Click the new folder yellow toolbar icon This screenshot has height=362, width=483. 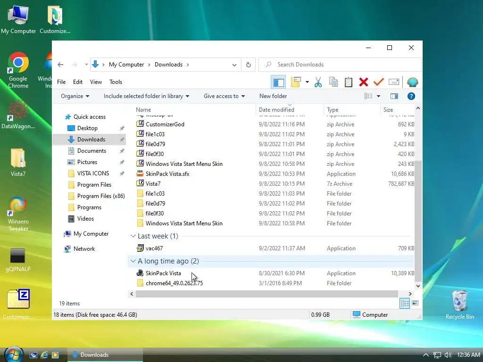[296, 82]
